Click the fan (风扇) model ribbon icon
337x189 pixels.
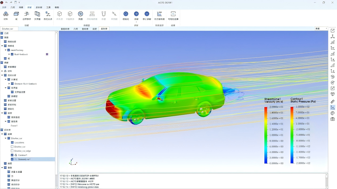point(80,14)
